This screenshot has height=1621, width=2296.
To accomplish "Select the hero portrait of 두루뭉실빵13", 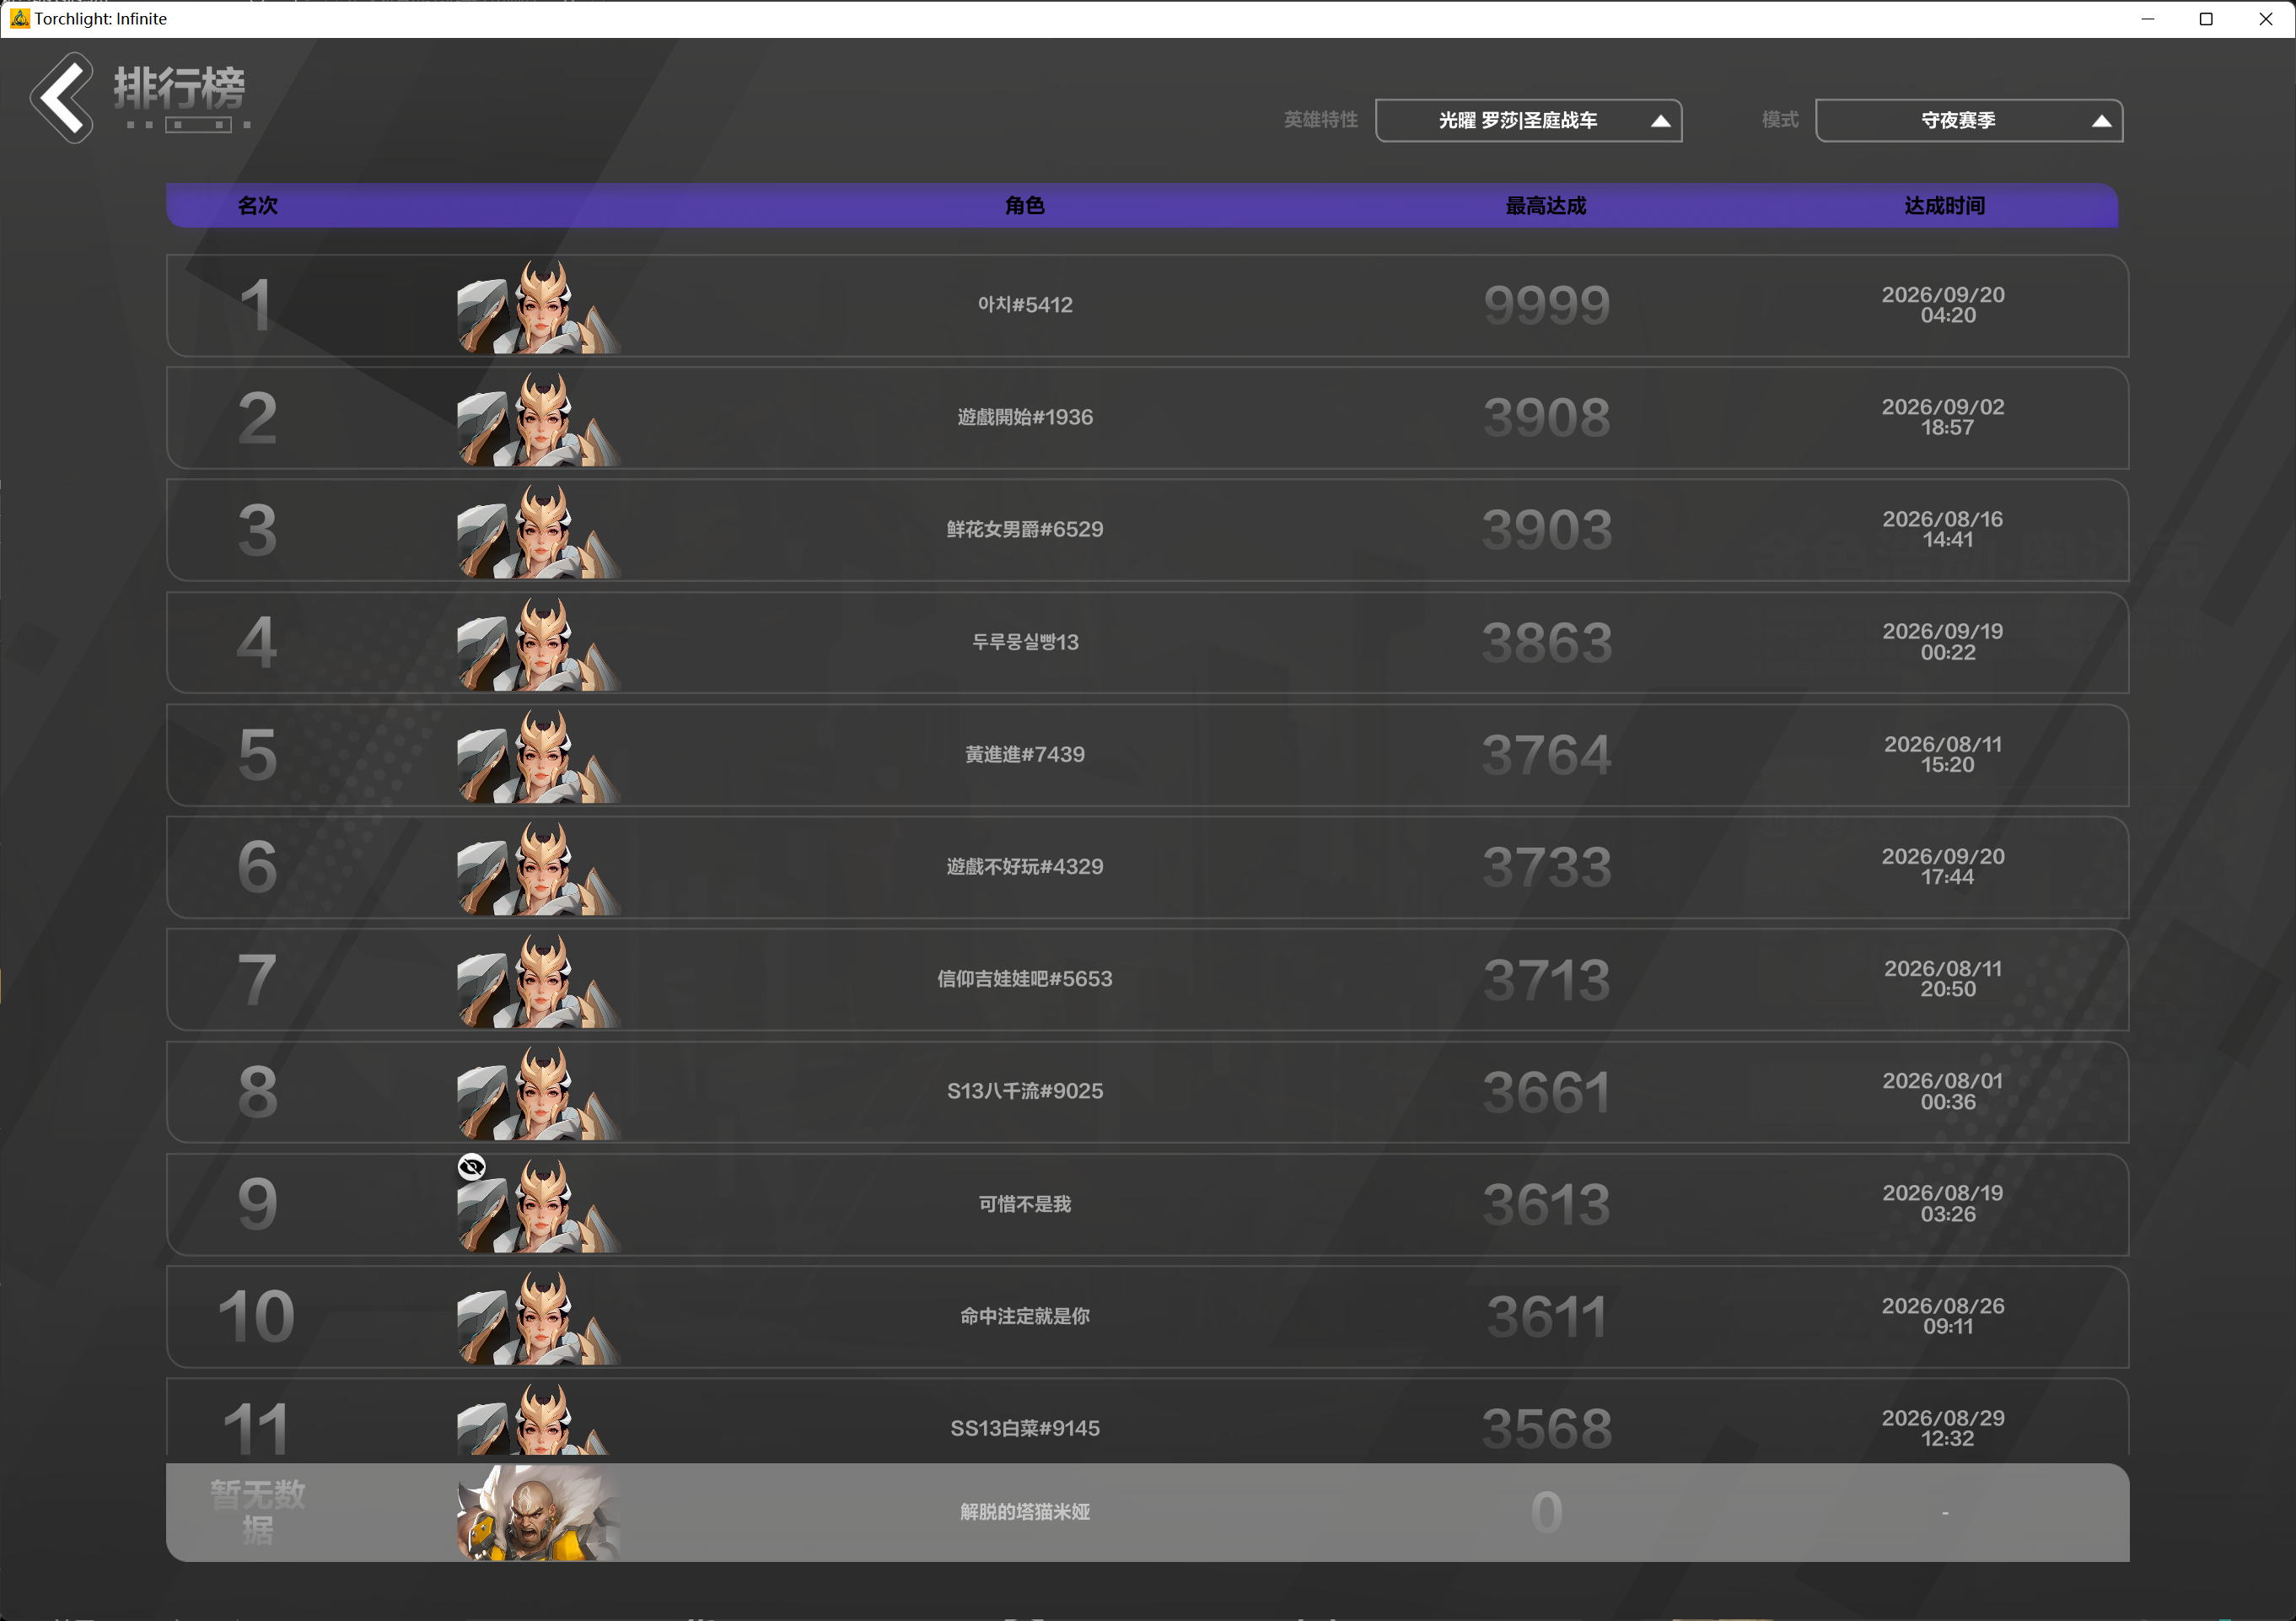I will point(539,643).
